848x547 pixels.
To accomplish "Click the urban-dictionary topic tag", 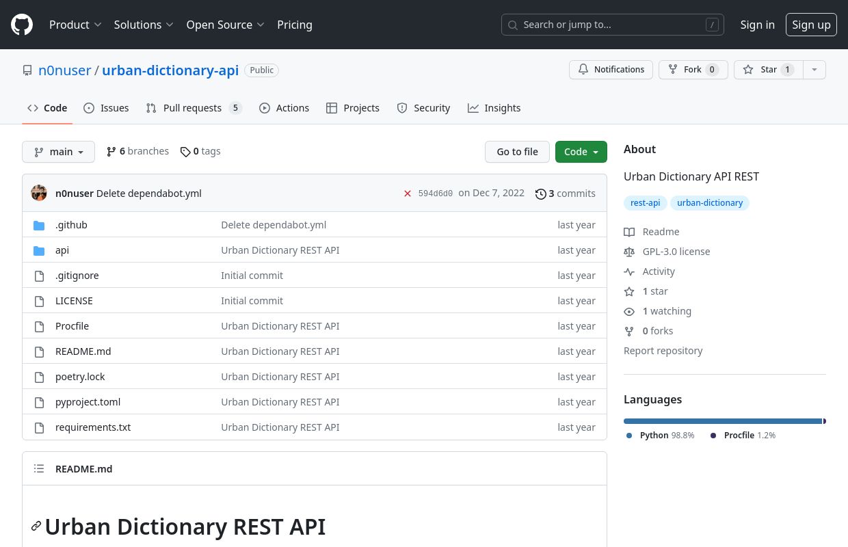I will click(x=710, y=203).
